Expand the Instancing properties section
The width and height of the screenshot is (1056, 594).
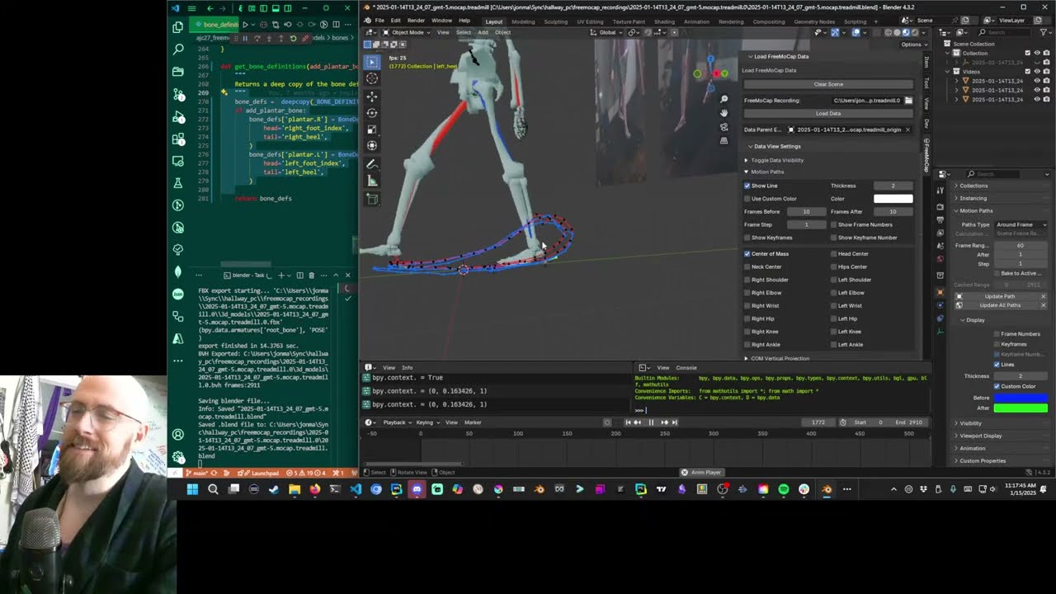pos(973,198)
